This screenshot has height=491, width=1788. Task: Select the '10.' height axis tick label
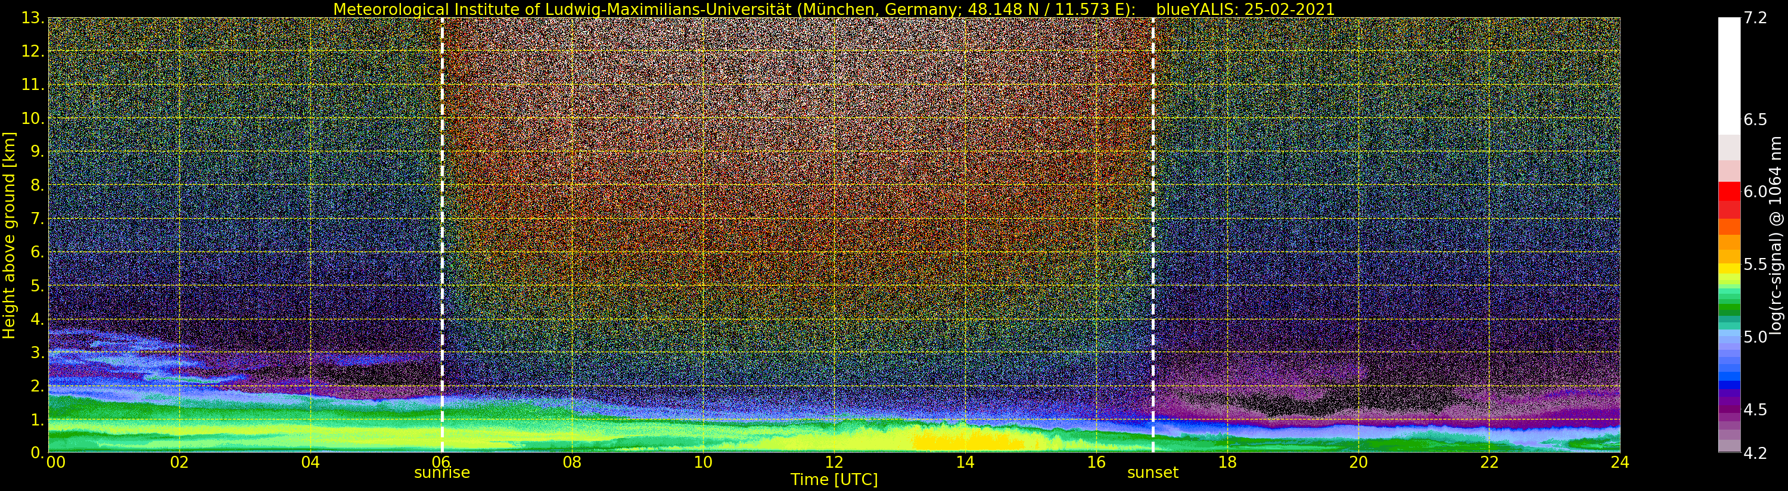click(33, 118)
